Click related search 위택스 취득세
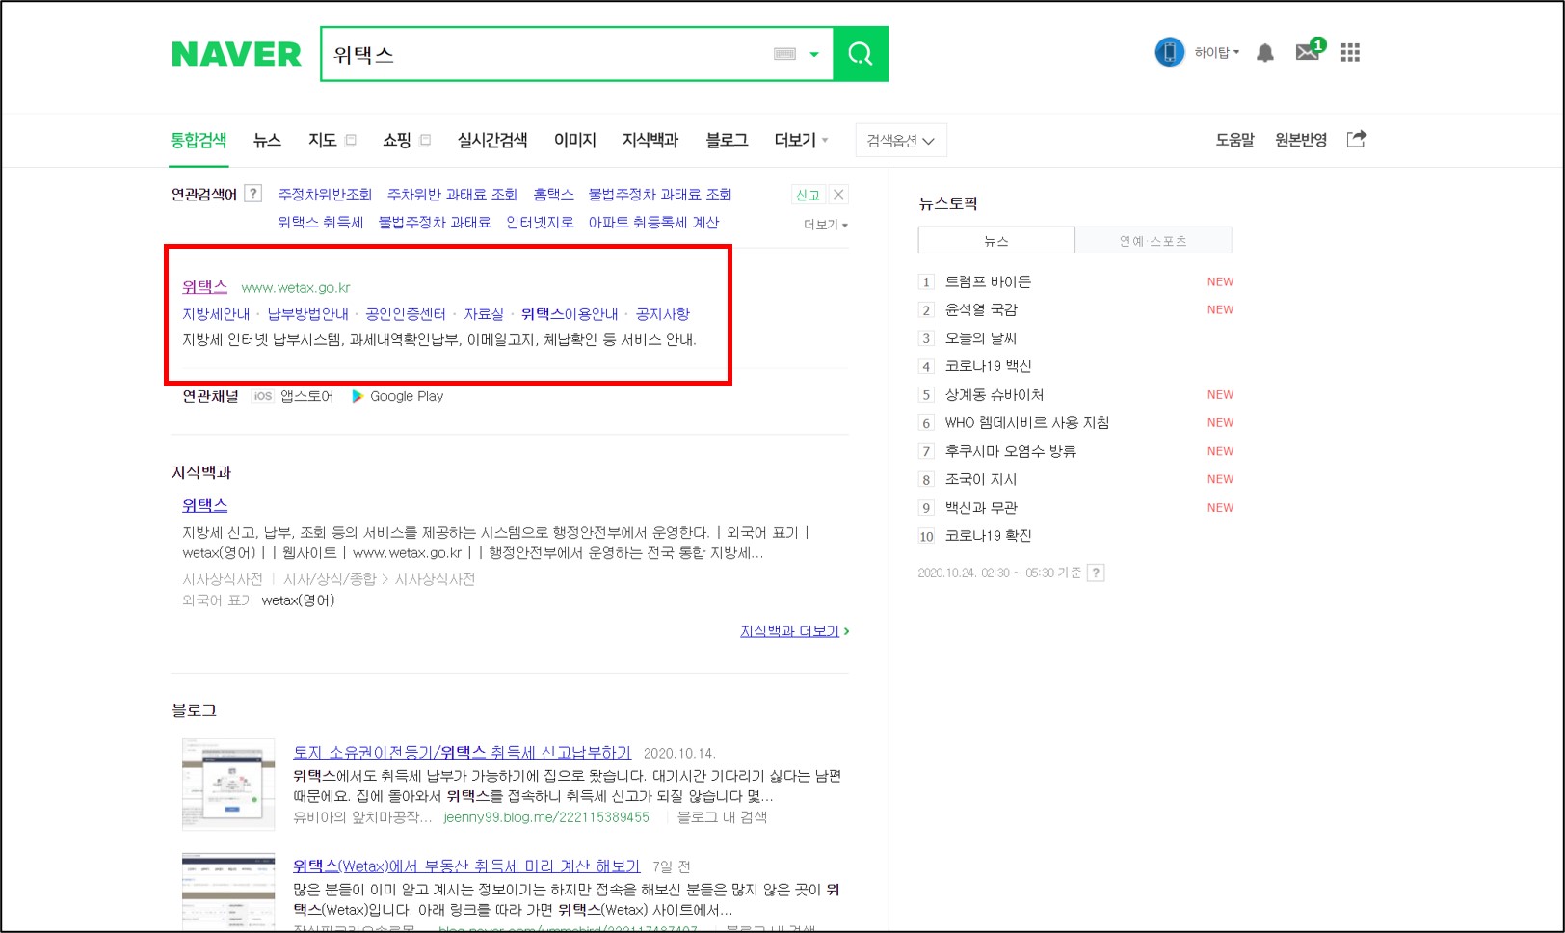 coord(320,222)
